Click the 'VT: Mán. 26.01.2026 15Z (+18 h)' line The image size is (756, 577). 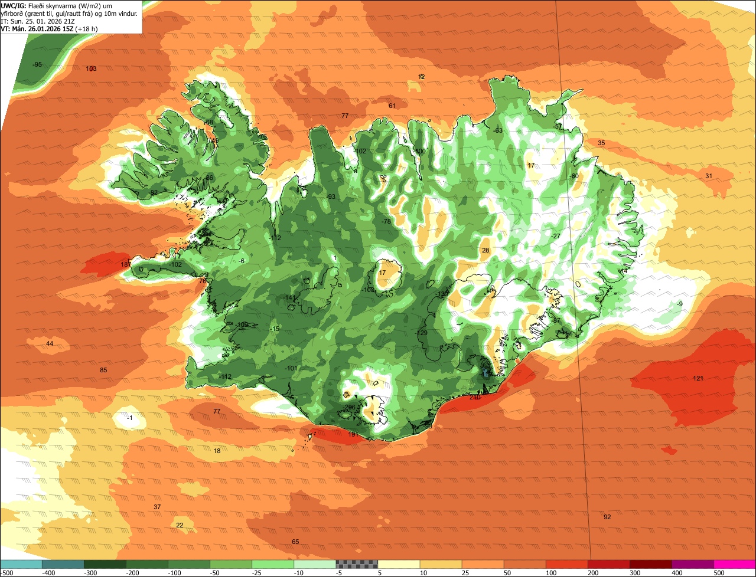pyautogui.click(x=49, y=28)
